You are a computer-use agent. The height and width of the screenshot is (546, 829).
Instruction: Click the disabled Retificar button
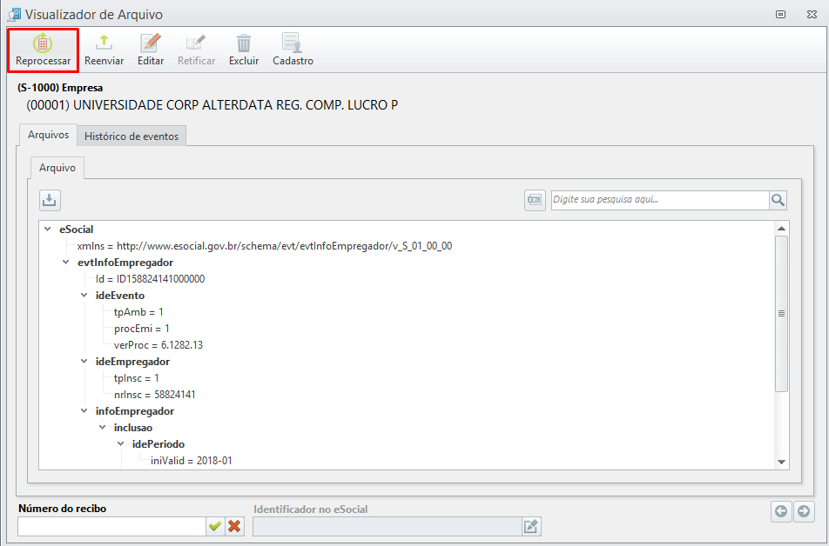point(196,50)
